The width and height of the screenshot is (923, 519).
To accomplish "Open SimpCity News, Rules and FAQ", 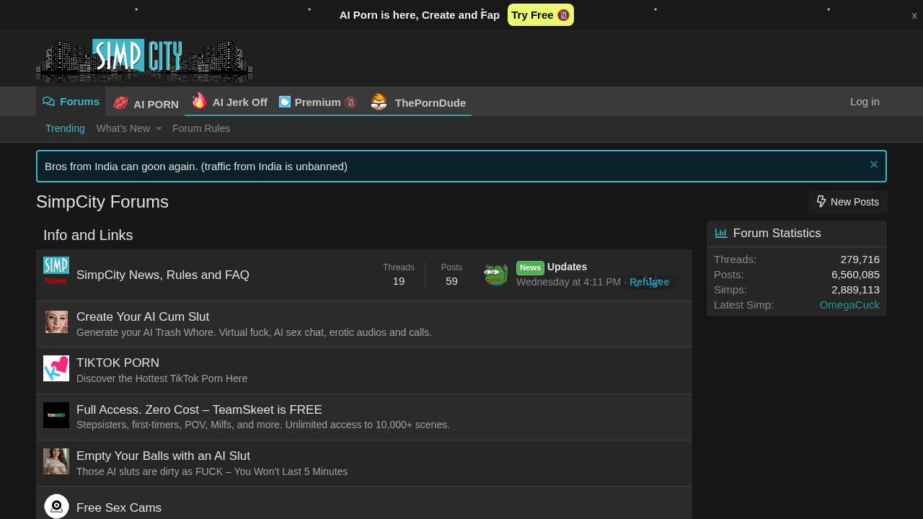I will coord(163,275).
